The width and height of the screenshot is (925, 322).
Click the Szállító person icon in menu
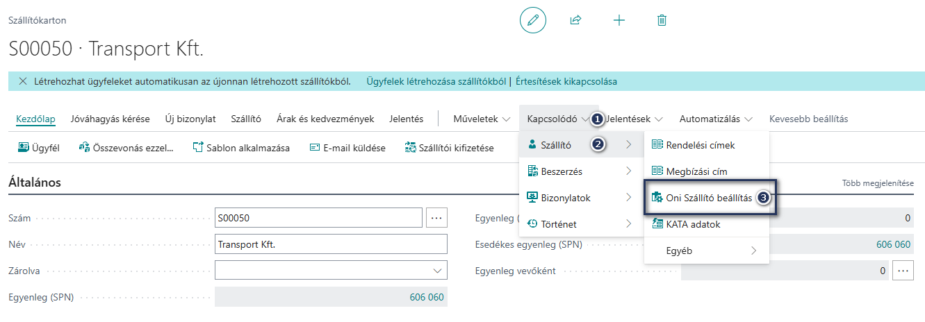[x=532, y=144]
